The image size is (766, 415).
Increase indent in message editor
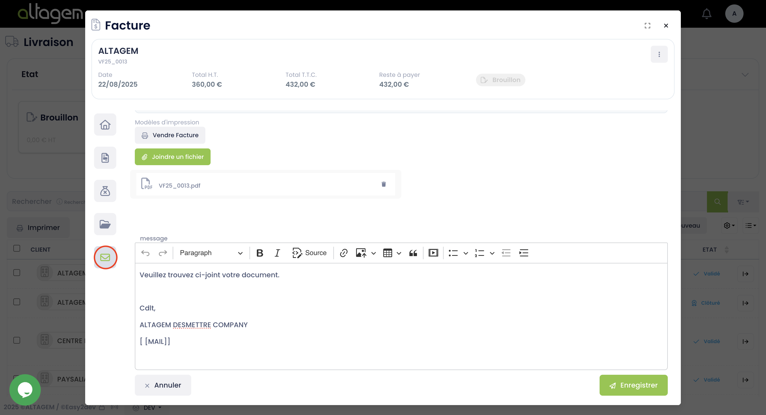[524, 253]
